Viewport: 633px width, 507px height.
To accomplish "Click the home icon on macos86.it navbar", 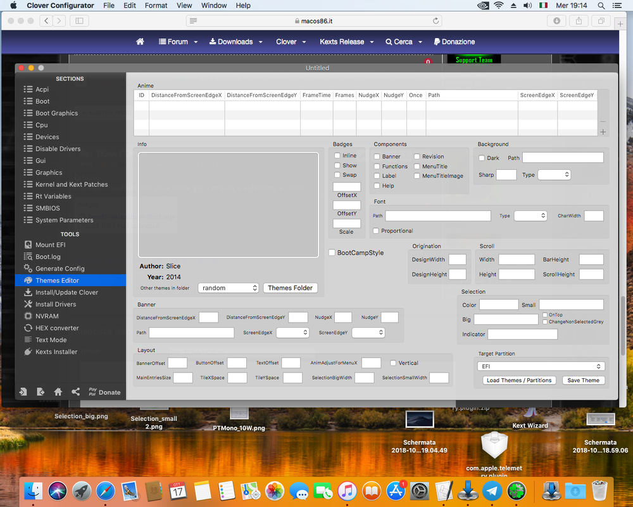I will 140,41.
